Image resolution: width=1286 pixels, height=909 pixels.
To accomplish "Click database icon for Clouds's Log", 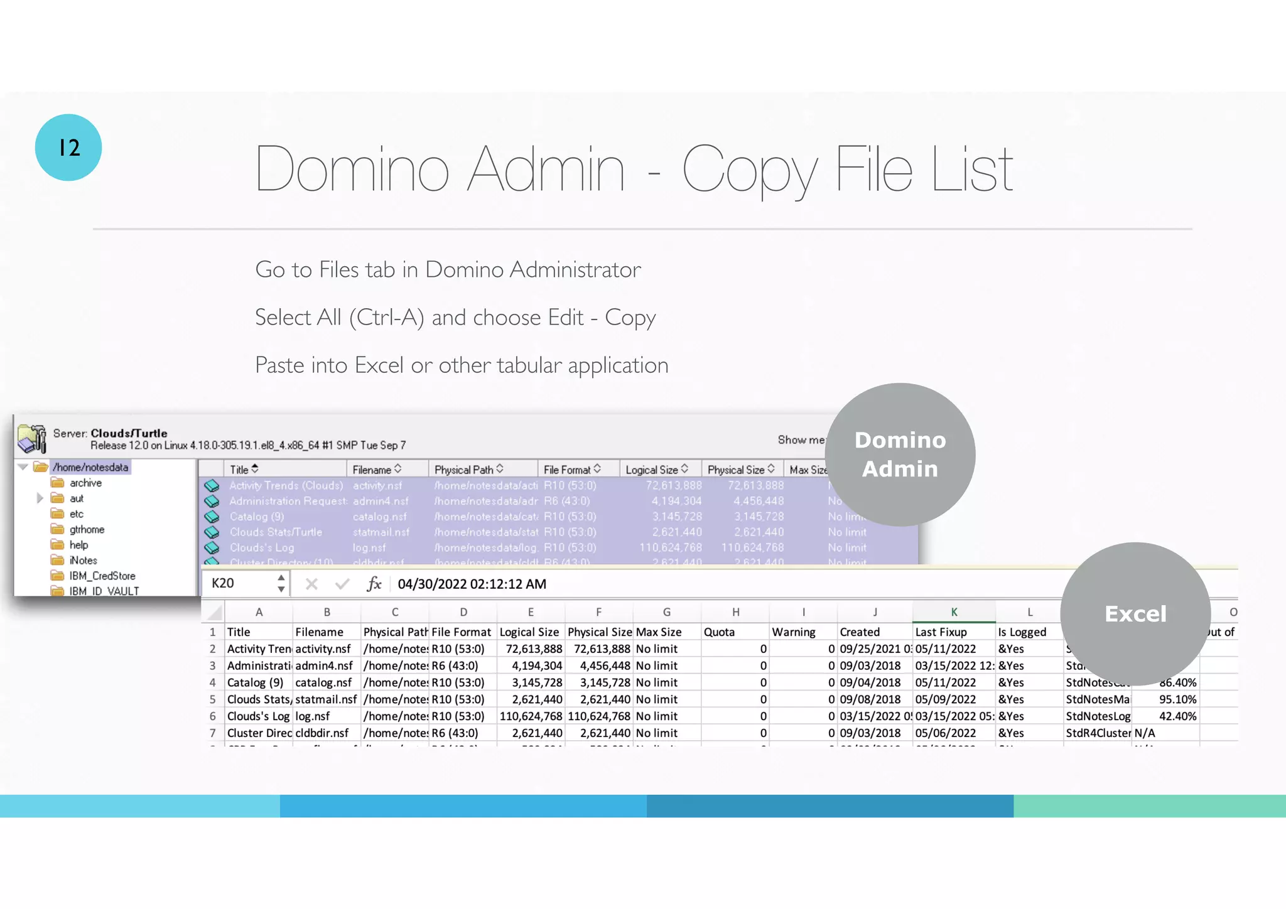I will pos(212,548).
